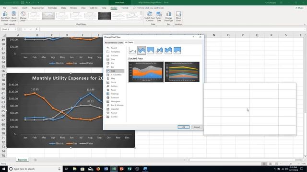Choose the 3-D Area subtype icon
Image resolution: width=307 pixels, height=172 pixels.
tap(159, 51)
